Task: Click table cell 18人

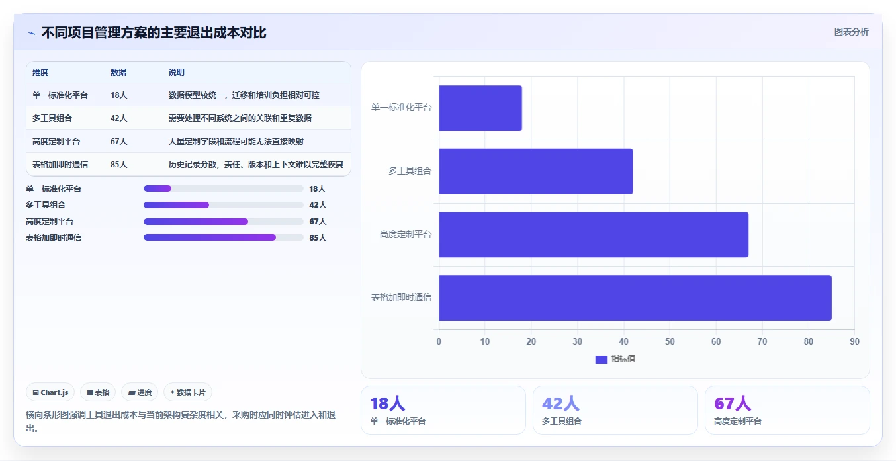Action: click(x=118, y=95)
